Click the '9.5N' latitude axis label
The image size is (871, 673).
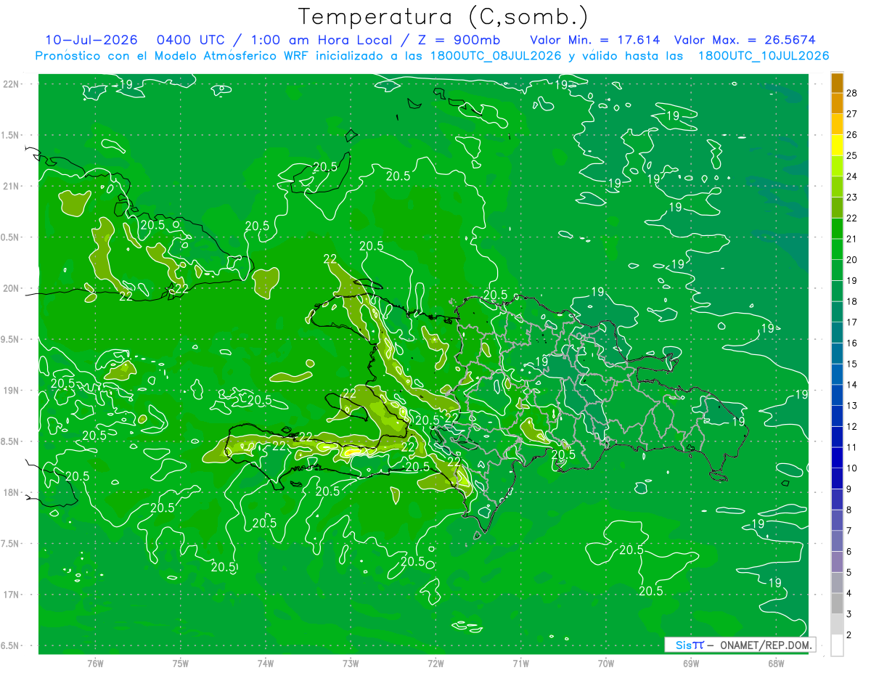(x=11, y=339)
